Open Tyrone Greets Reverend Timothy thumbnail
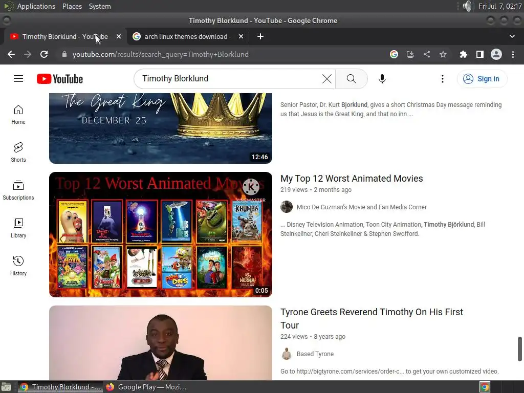The width and height of the screenshot is (524, 393). [160, 343]
